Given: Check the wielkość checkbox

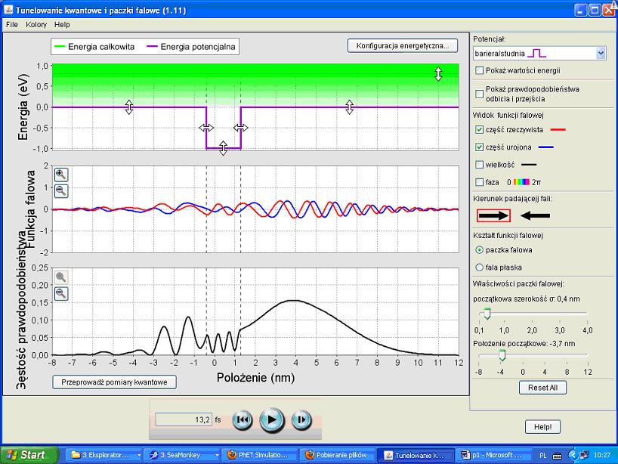Looking at the screenshot, I should (x=479, y=165).
